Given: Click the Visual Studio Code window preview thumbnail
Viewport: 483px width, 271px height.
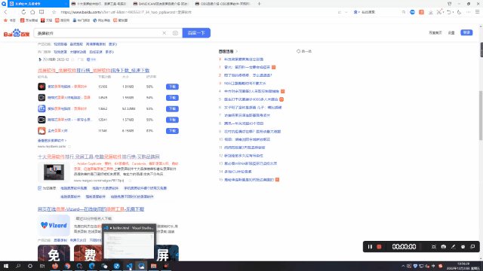Looking at the screenshot, I should 129,245.
